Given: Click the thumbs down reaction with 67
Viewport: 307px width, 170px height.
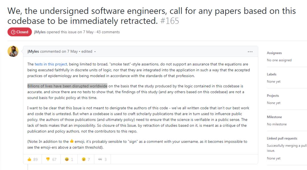Looking at the screenshot, I should click(x=51, y=159).
